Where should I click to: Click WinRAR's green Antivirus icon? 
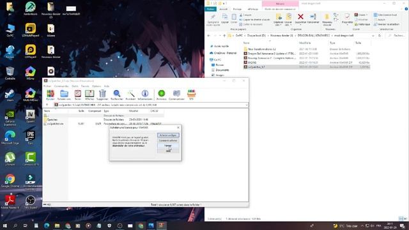tap(162, 94)
